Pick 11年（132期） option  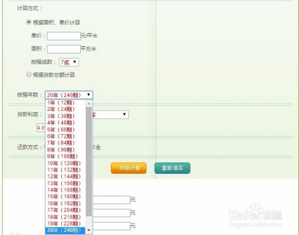point(65,170)
